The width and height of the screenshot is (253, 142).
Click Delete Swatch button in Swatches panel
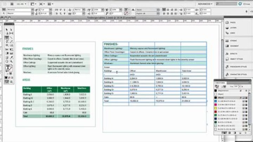click(x=246, y=133)
